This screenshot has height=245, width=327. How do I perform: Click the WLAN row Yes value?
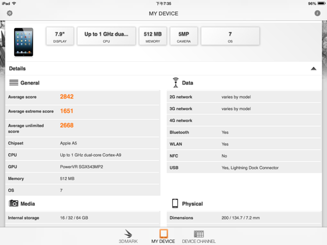point(225,144)
